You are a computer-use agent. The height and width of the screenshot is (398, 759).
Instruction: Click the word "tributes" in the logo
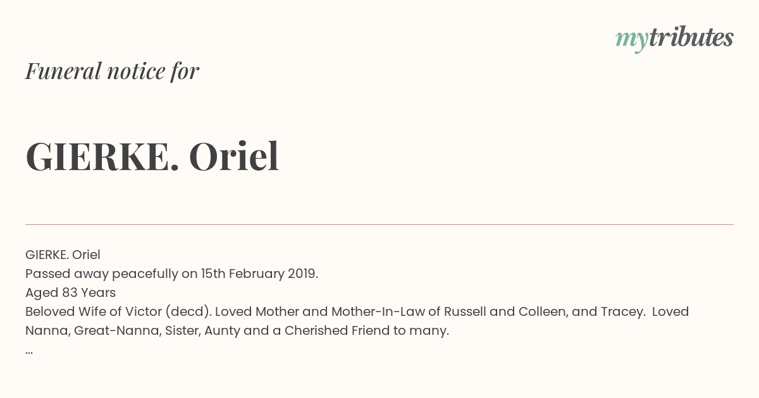691,37
